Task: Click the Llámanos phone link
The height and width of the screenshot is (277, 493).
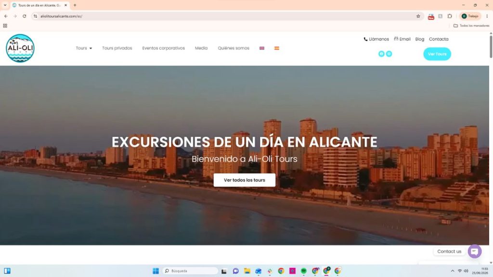Action: (x=376, y=39)
